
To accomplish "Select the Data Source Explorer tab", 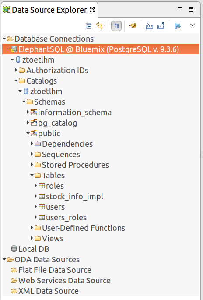I will pyautogui.click(x=49, y=10).
